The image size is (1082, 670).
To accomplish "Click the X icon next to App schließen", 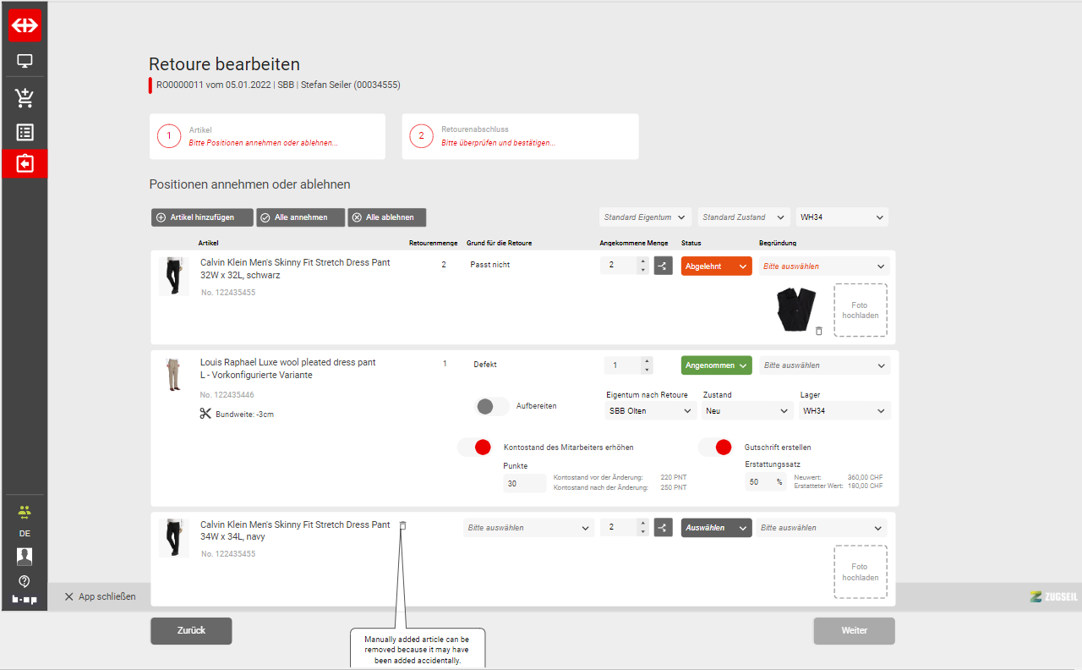I will click(69, 596).
